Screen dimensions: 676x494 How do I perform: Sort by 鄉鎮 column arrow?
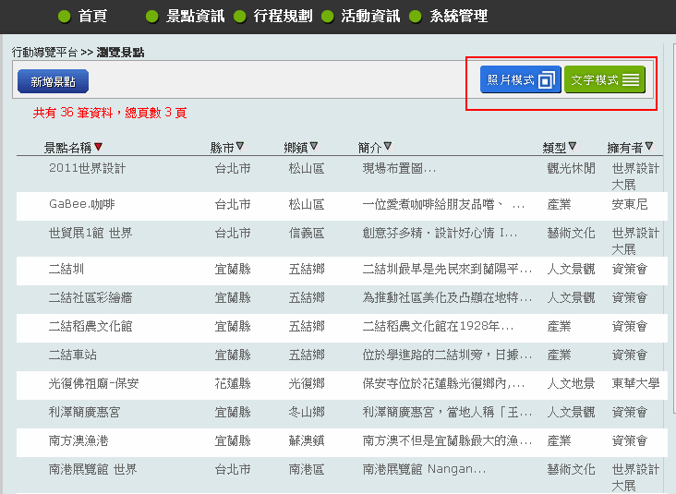314,146
